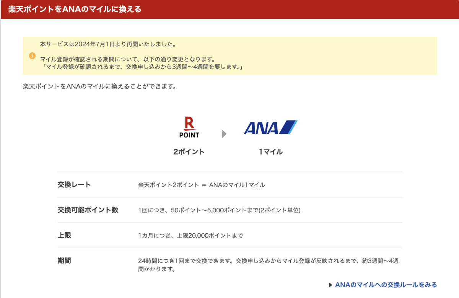
Task: Click the 2024年7月1日 restart announcement text
Action: click(107, 44)
